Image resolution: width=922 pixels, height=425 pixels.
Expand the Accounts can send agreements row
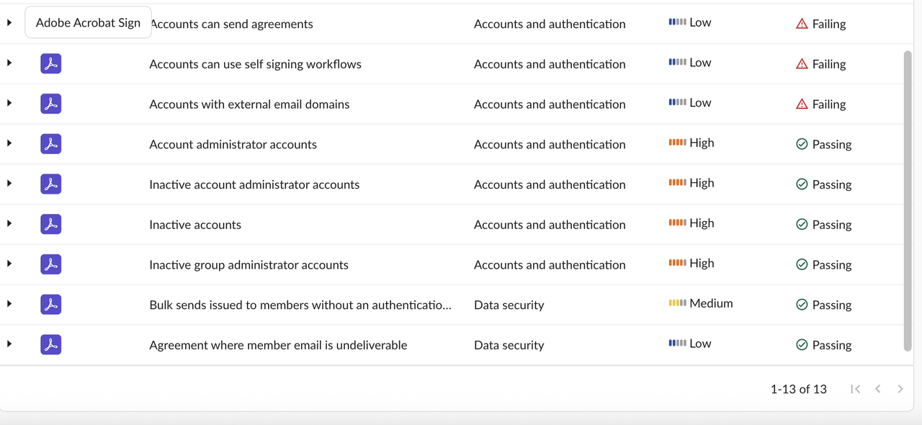[9, 23]
